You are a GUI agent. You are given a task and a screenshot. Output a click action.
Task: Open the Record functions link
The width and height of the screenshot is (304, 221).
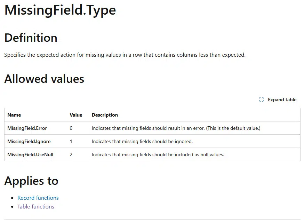[x=38, y=198]
